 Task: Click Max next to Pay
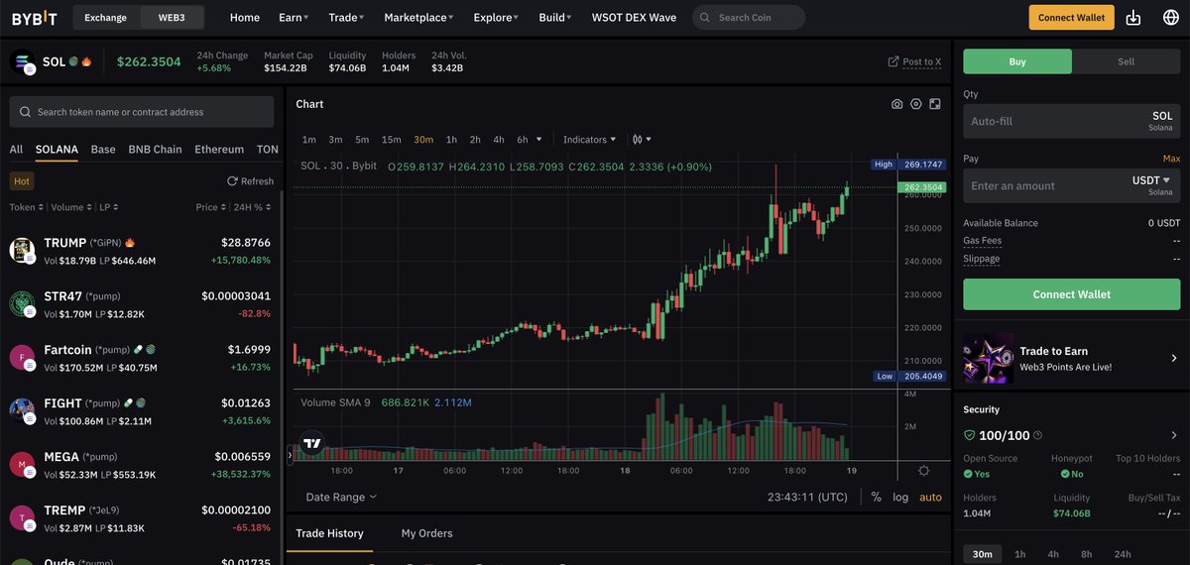(x=1171, y=159)
